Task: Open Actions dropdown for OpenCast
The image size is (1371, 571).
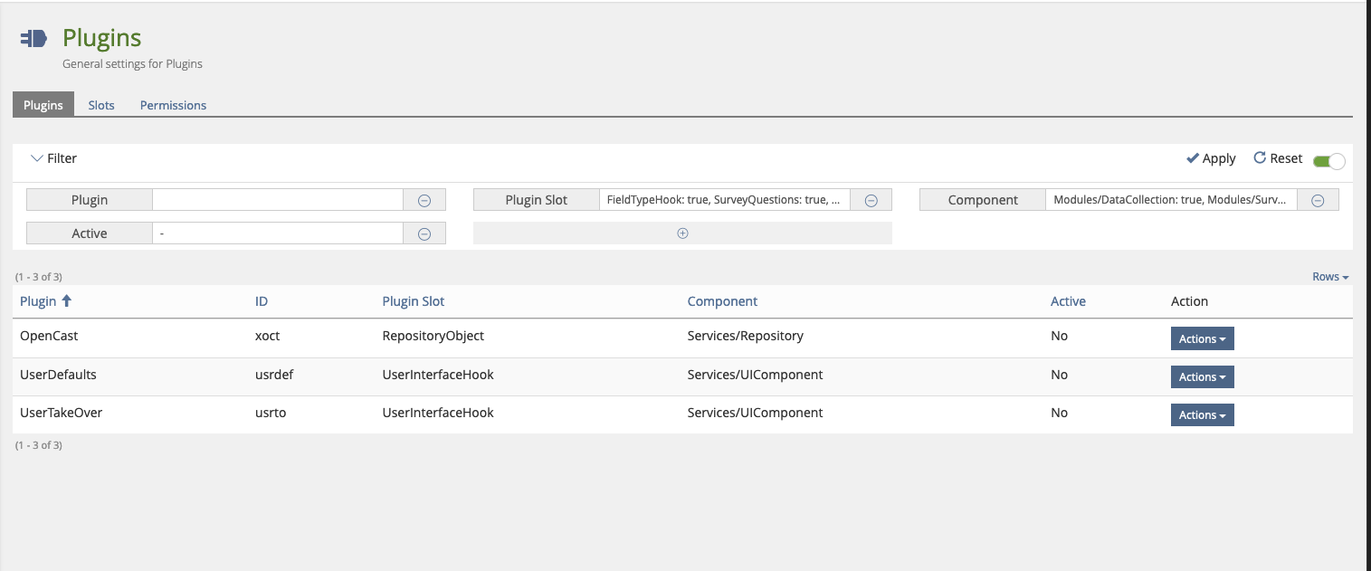Action: click(x=1202, y=338)
